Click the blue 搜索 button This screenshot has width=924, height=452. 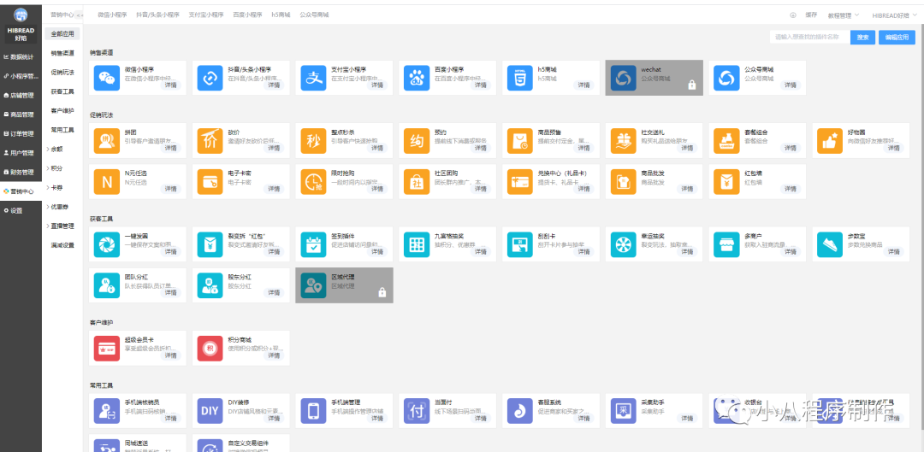tap(862, 38)
